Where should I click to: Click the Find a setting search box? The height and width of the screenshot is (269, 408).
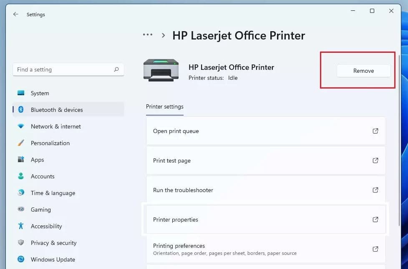tap(63, 69)
